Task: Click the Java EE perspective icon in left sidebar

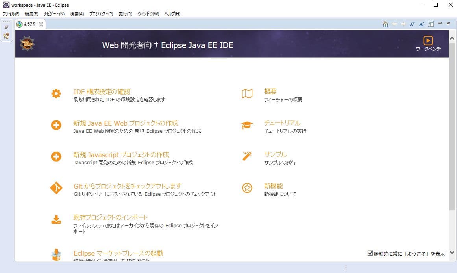Action: coord(6,36)
